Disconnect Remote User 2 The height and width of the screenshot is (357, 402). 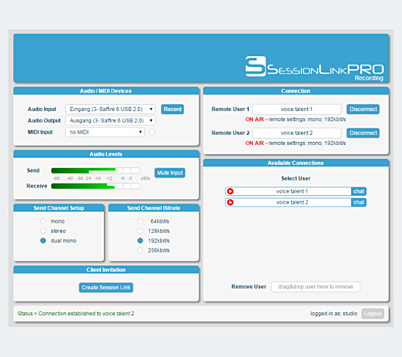[363, 133]
